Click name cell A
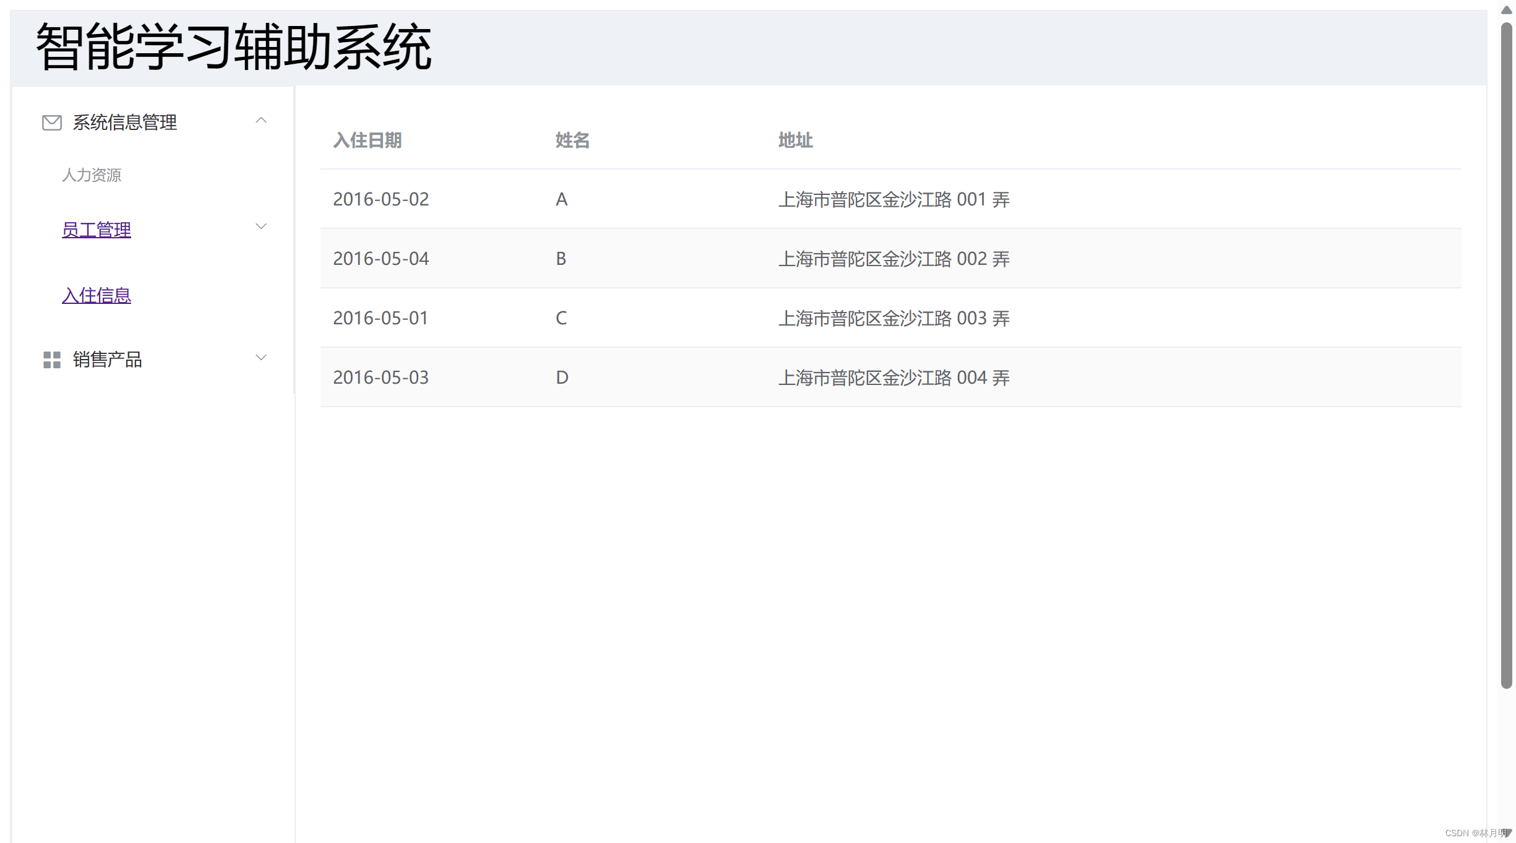This screenshot has width=1516, height=843. click(561, 199)
